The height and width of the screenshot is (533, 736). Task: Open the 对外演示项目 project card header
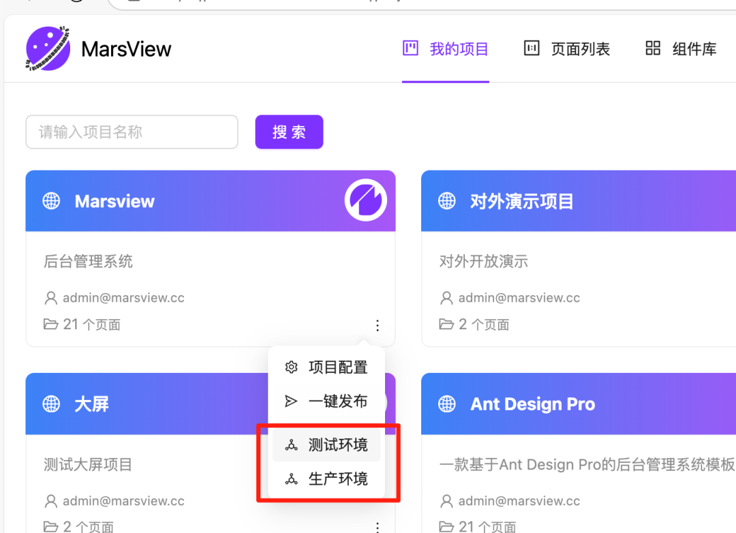point(522,201)
